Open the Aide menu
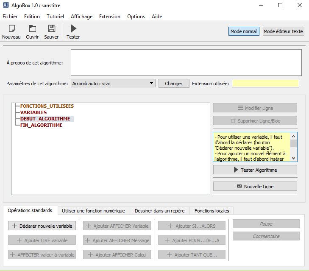309x271 pixels. coord(157,17)
